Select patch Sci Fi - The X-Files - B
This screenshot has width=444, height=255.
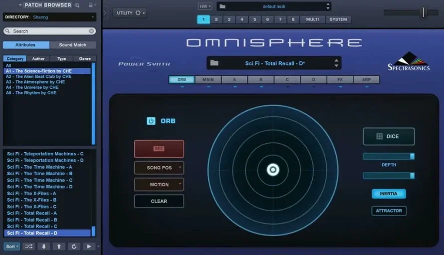pos(31,200)
